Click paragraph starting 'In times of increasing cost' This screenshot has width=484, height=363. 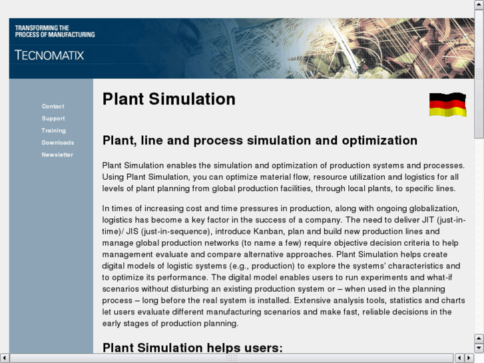[x=284, y=266]
